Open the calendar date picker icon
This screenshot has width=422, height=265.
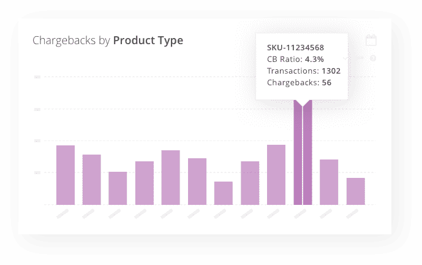click(371, 40)
